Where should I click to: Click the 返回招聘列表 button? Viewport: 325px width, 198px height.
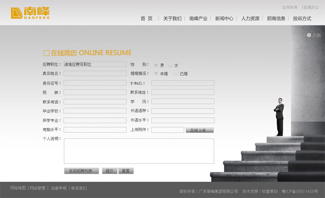click(81, 171)
